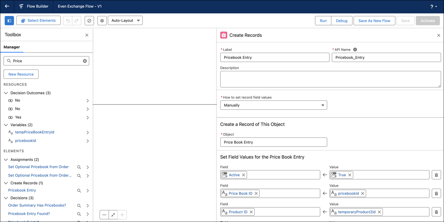The height and width of the screenshot is (222, 444).
Task: Click the Object field Price Book Entry
Action: pyautogui.click(x=274, y=142)
